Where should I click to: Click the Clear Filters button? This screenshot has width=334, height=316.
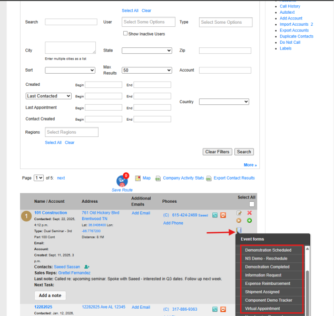pyautogui.click(x=217, y=152)
